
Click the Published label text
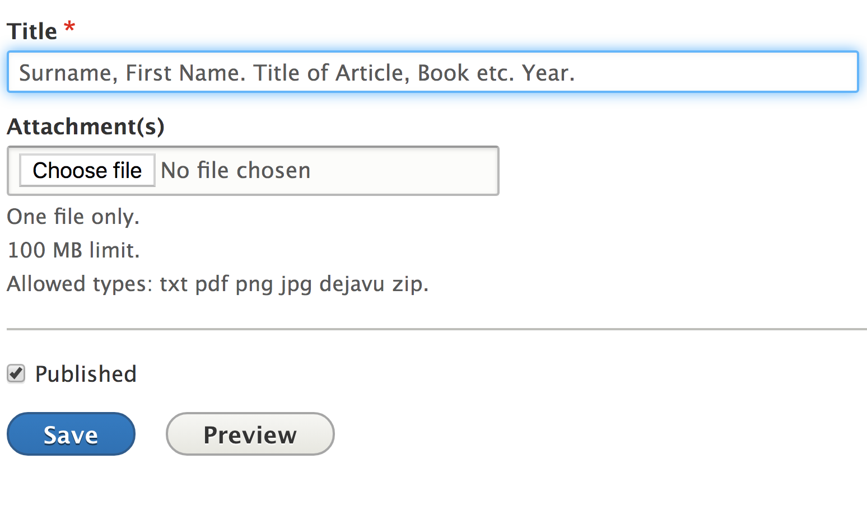pos(86,373)
